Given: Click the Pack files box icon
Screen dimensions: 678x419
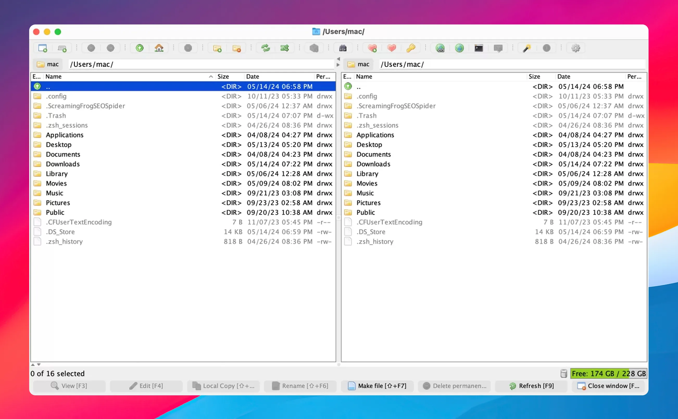Looking at the screenshot, I should coord(314,48).
